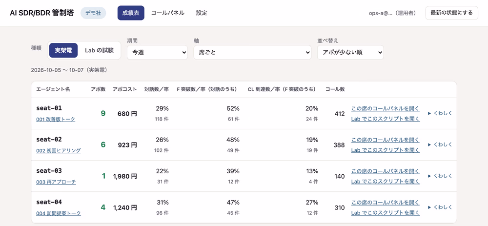The width and height of the screenshot is (488, 226).
Task: Open the 並べ替え dropdown showing アポが少ない順
Action: (350, 52)
